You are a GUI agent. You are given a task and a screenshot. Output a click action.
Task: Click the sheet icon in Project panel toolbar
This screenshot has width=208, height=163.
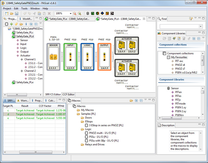tap(6, 24)
